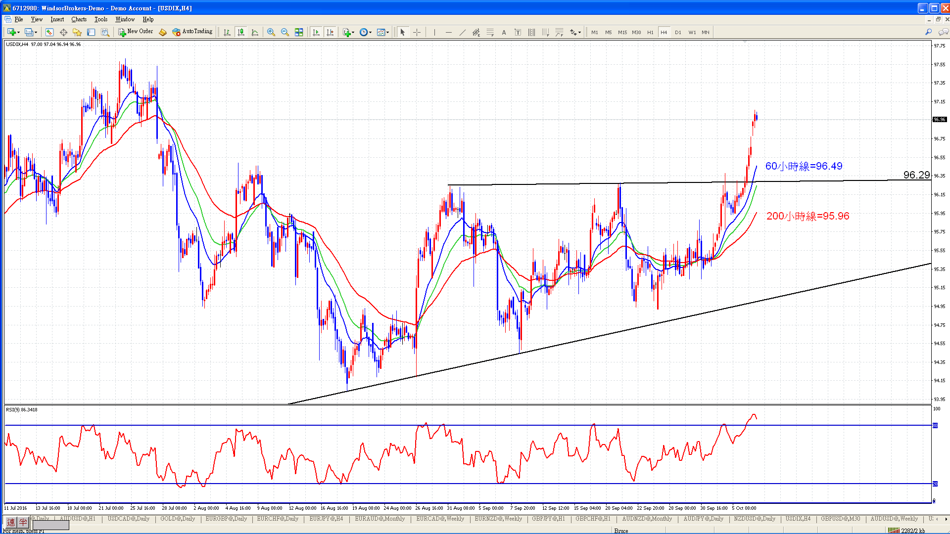
Task: Open the Indicators list button
Action: click(x=347, y=32)
